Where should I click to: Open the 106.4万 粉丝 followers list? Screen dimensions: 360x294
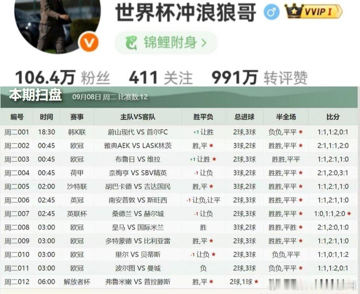[x=62, y=77]
